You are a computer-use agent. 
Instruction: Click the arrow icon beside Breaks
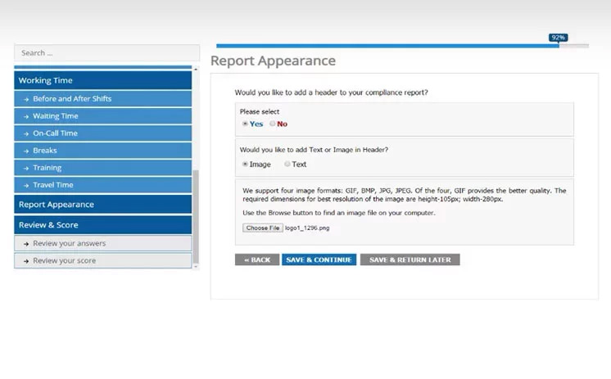[26, 151]
